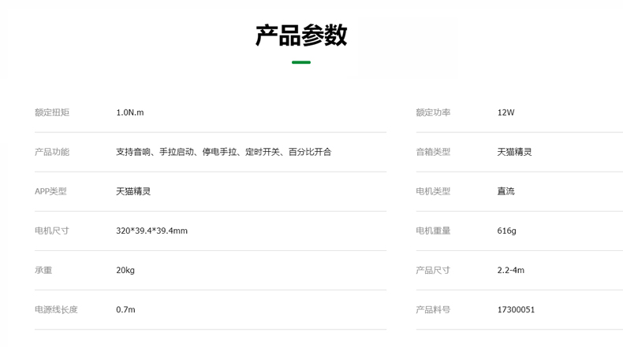Viewport: 623px width, 347px height.
Task: Select the 电源线长度 label
Action: click(x=56, y=309)
